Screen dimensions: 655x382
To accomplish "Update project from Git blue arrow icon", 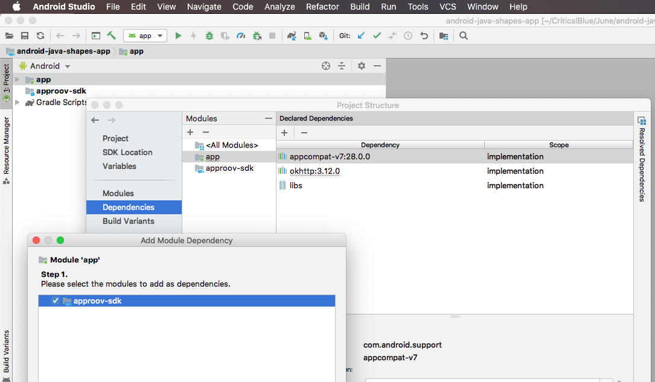I will tap(360, 36).
